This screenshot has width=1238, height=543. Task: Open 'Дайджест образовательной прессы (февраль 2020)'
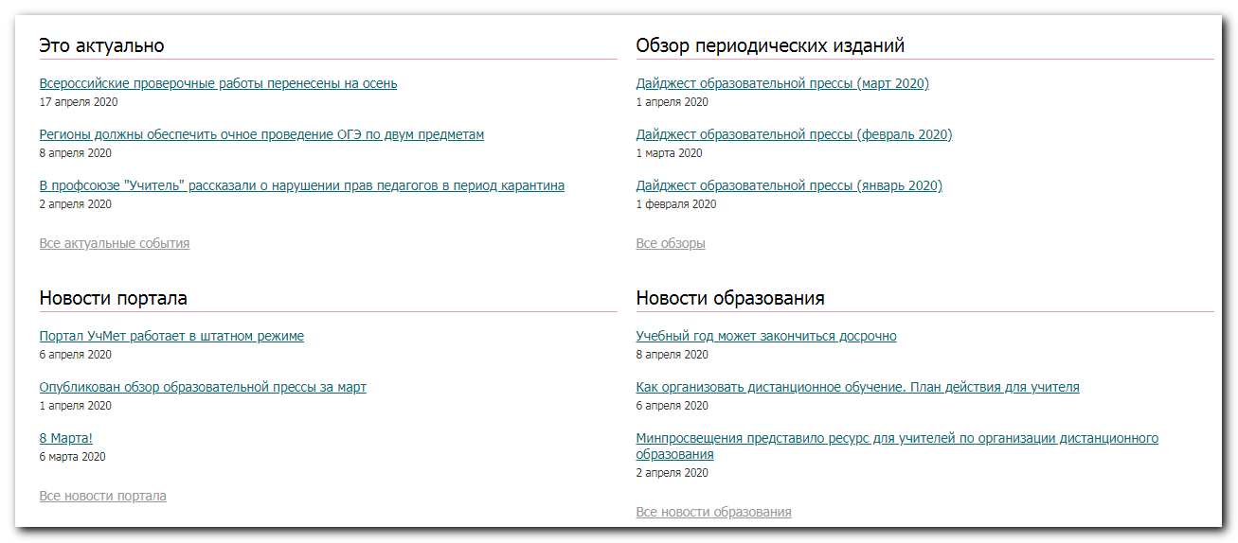click(794, 134)
